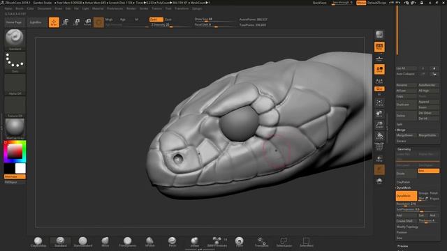
Task: Expand the Size section
Action: (x=399, y=238)
